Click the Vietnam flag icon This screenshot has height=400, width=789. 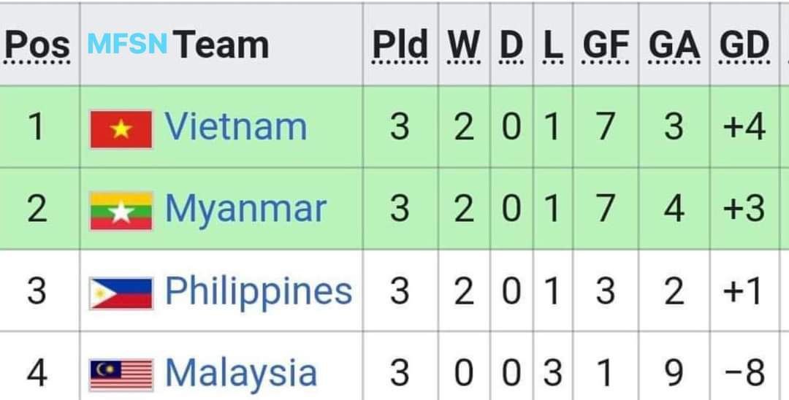coord(121,129)
